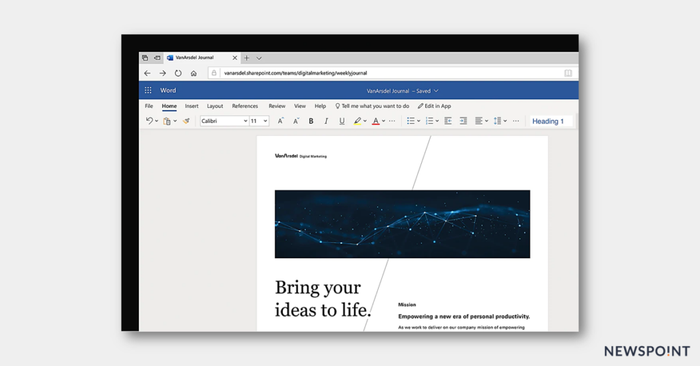Click the Bring your ideas to life heading
The image size is (700, 366).
(323, 298)
